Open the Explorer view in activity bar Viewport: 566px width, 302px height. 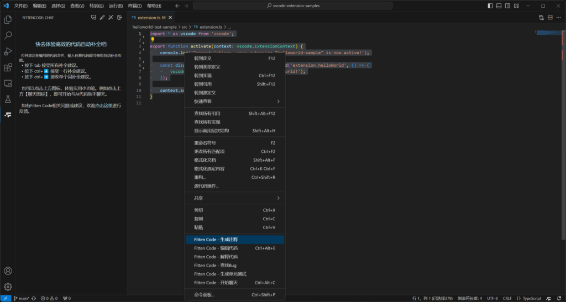(x=8, y=19)
